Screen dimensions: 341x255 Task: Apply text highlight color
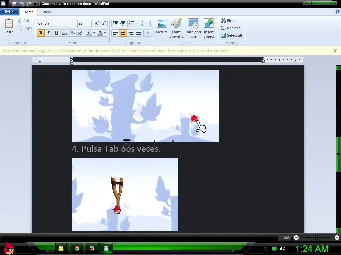coord(89,33)
